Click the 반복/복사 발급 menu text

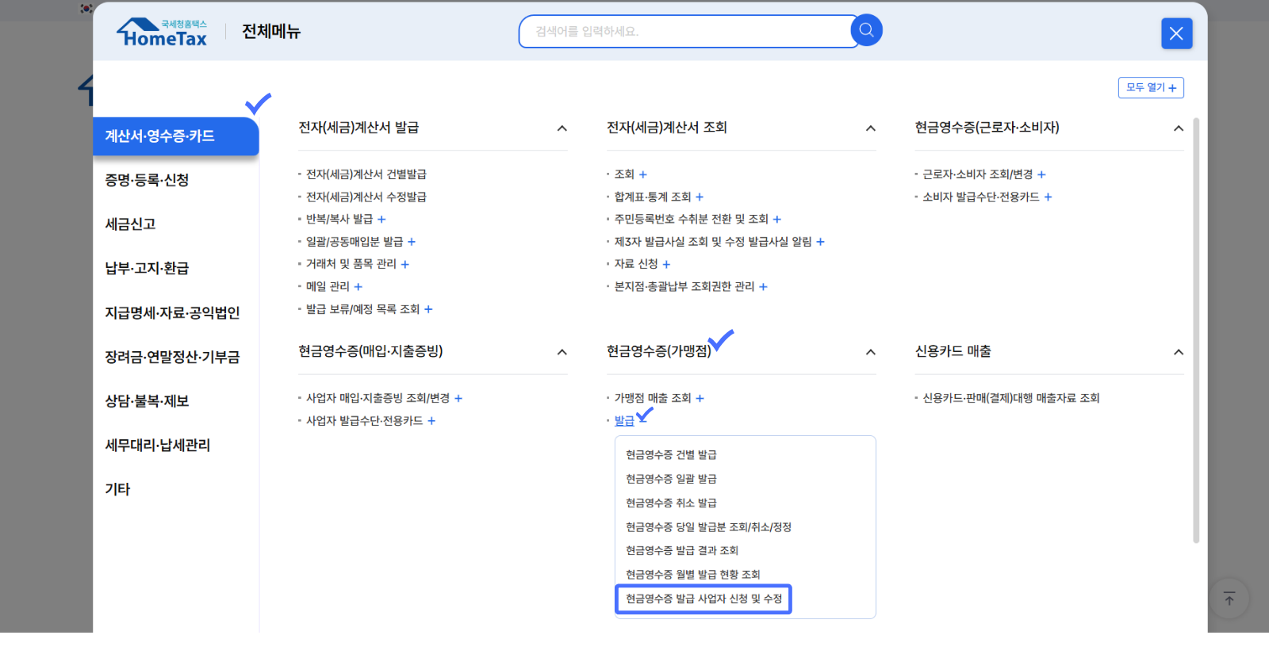tap(339, 219)
